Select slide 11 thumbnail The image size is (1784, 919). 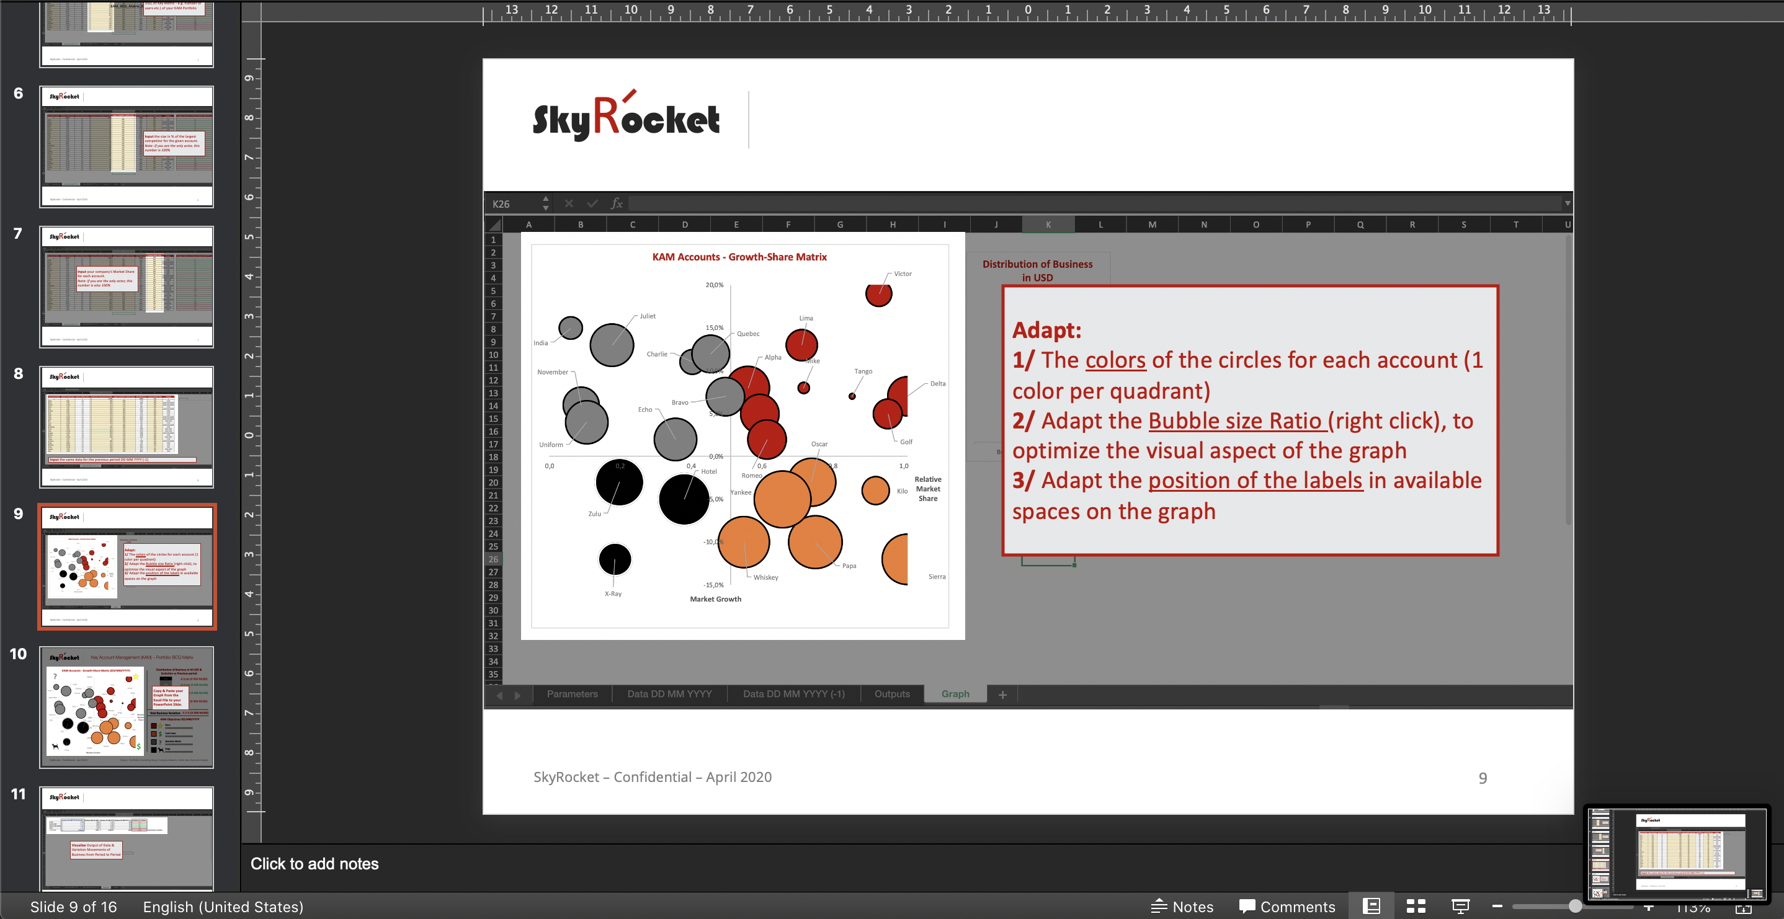(127, 838)
